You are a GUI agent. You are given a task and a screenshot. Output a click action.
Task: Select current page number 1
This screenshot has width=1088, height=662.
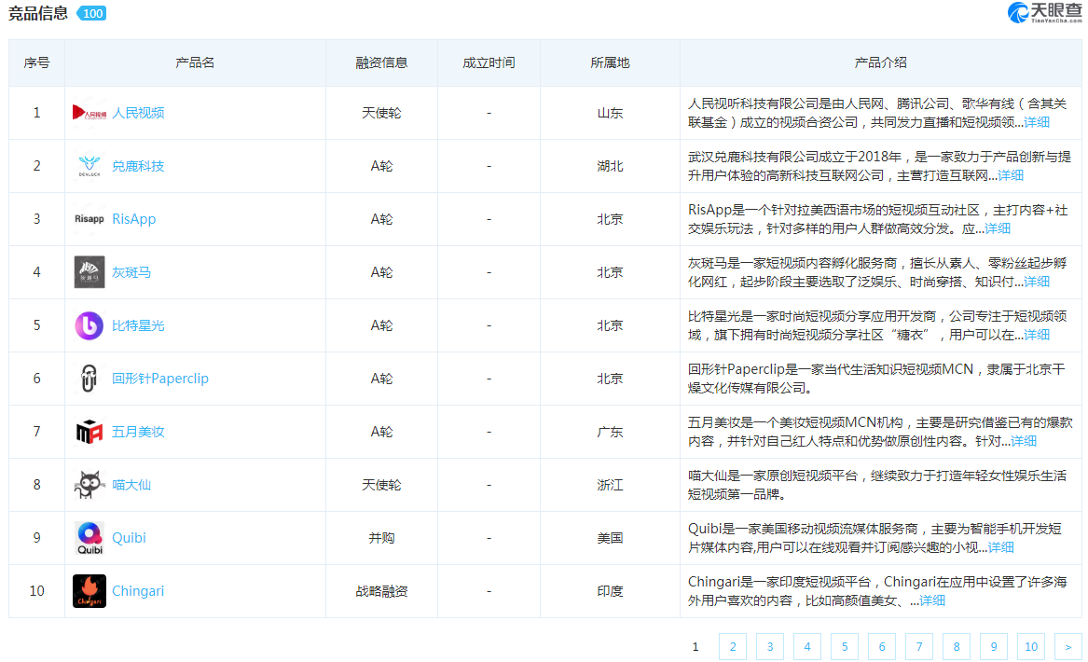pyautogui.click(x=695, y=647)
